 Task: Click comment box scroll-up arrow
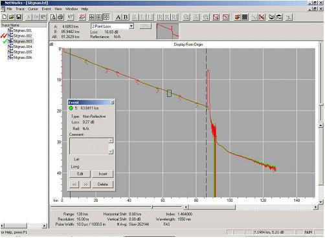coord(111,140)
